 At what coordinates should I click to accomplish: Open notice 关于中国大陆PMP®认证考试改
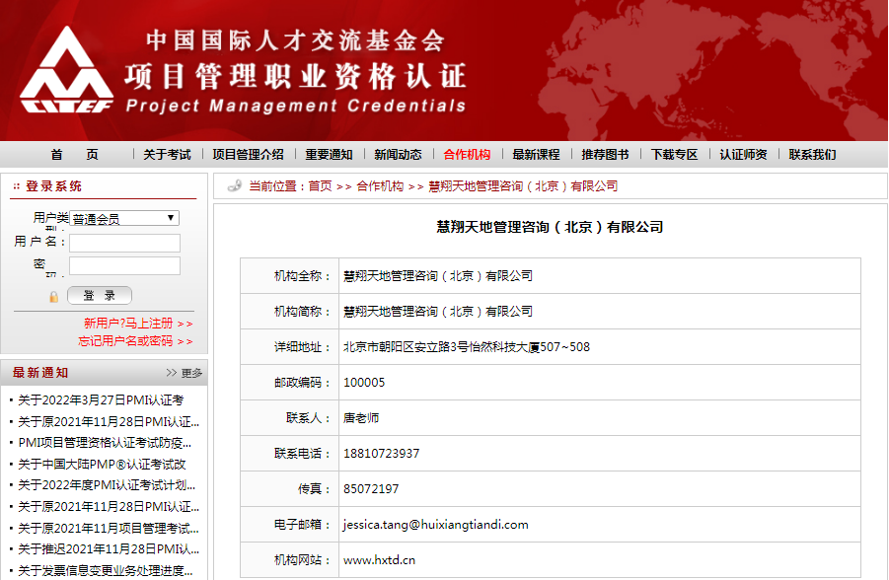coord(102,464)
